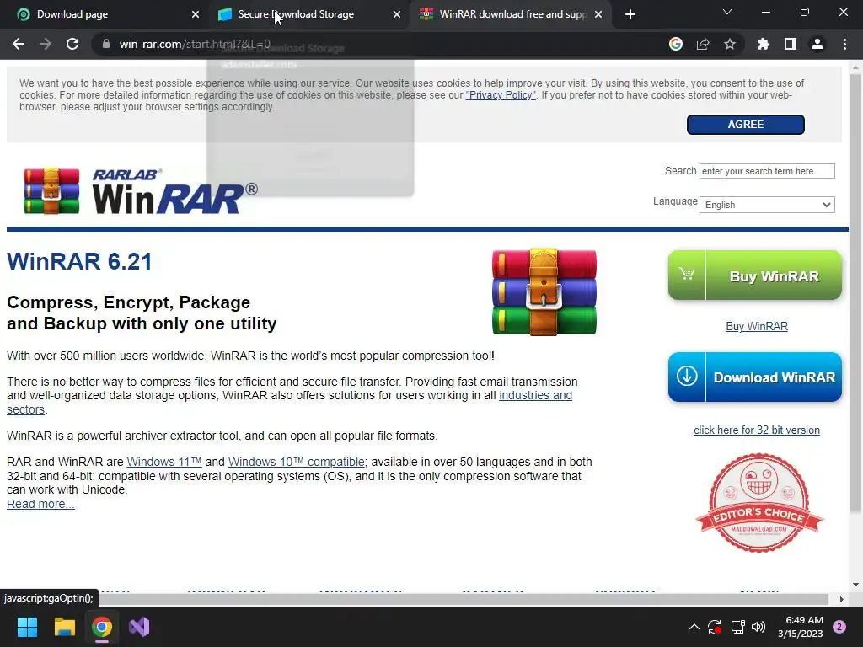This screenshot has width=863, height=647.
Task: Switch to the Download page tab
Action: point(105,14)
